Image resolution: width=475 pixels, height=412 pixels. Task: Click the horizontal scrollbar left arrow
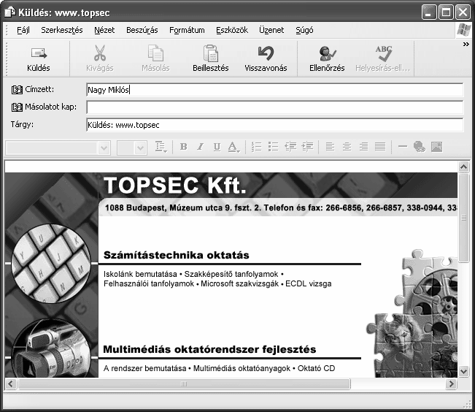coord(11,384)
